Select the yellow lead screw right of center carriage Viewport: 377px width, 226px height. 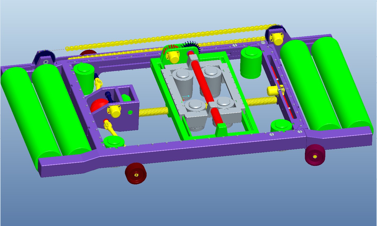pyautogui.click(x=261, y=101)
